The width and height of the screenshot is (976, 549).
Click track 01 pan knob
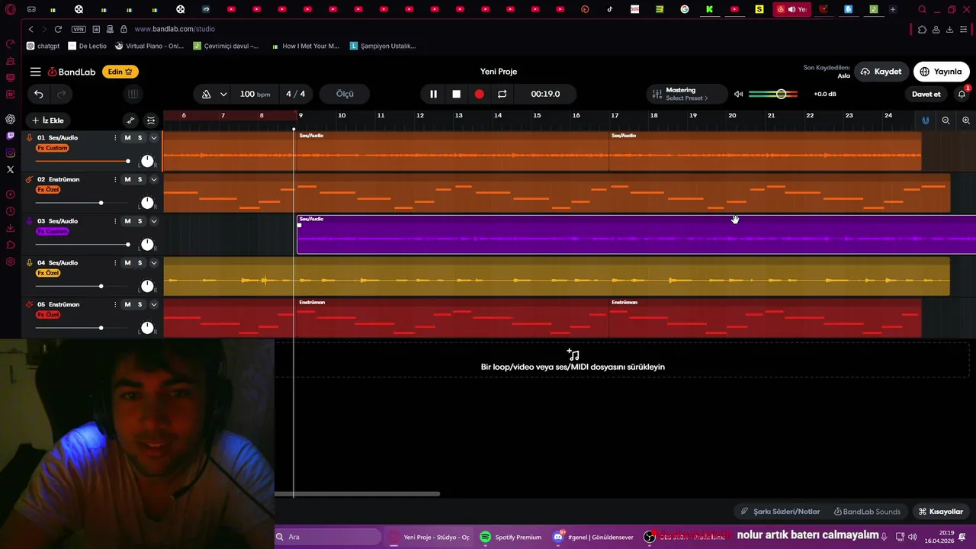click(147, 162)
